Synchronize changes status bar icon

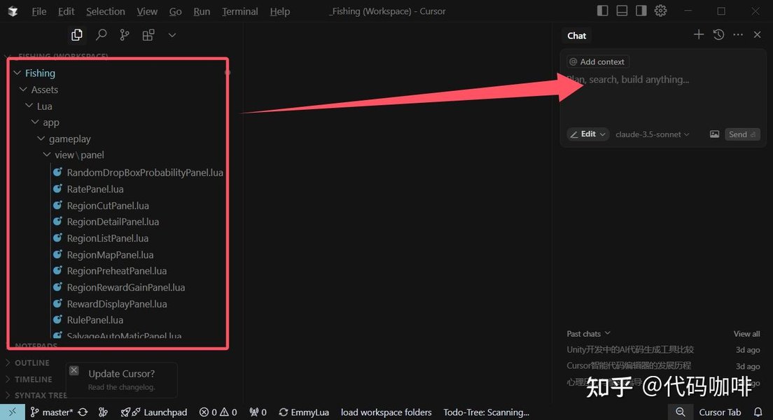tap(83, 412)
